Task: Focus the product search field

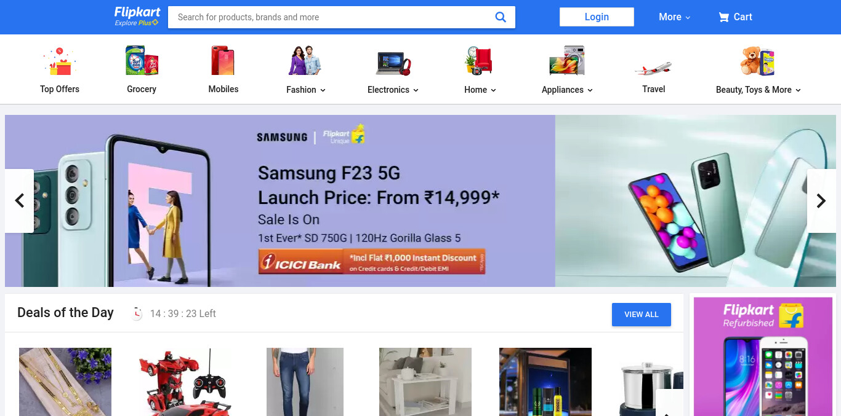Action: point(332,17)
